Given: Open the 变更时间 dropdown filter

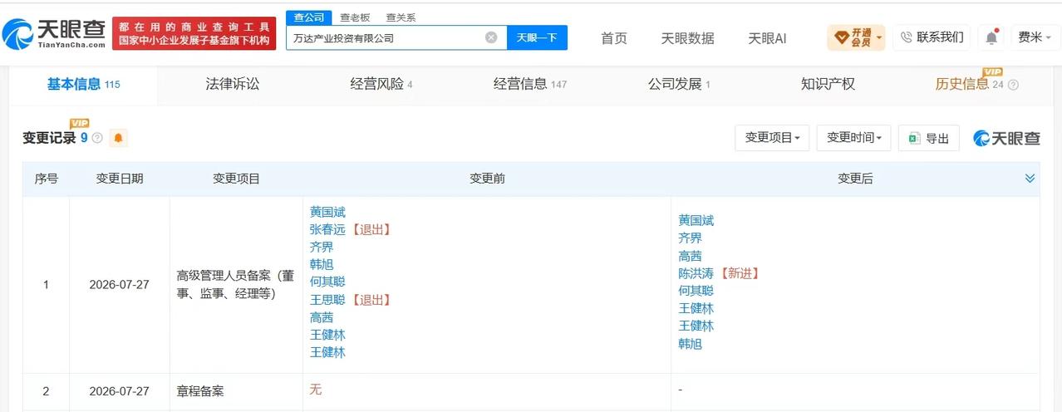Looking at the screenshot, I should 854,138.
